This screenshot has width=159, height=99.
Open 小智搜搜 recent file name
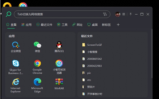[x=92, y=52]
